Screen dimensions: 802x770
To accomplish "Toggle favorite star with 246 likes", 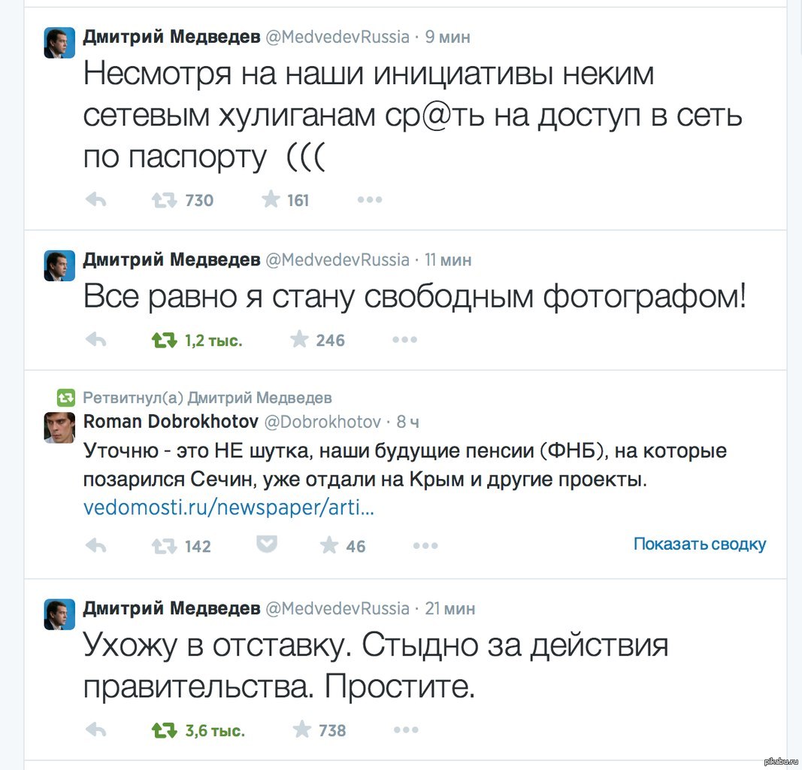I will pos(299,340).
